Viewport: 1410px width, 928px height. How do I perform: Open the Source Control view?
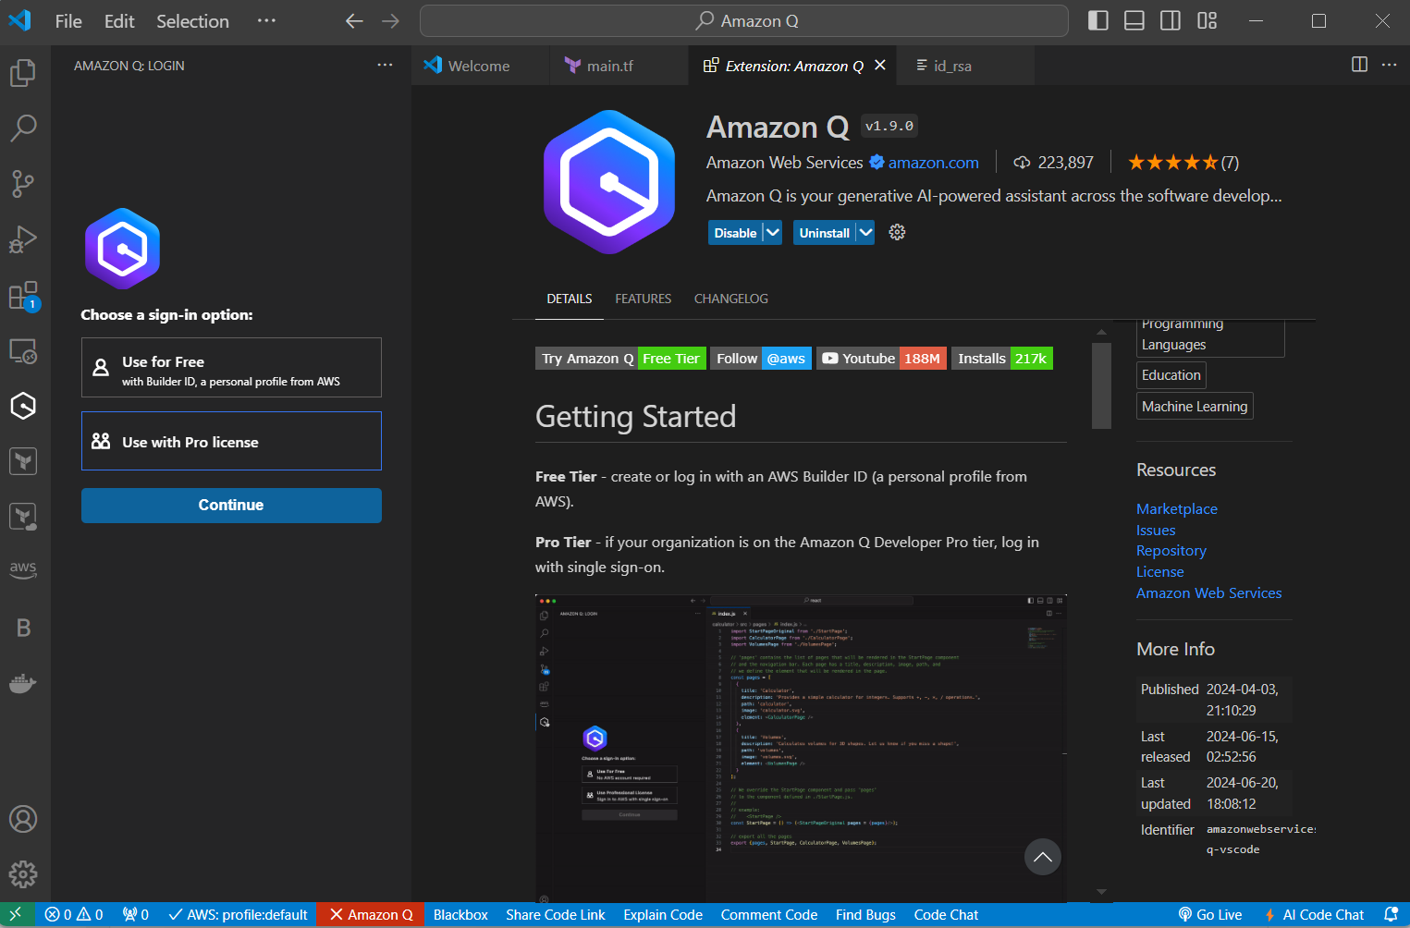[x=23, y=184]
